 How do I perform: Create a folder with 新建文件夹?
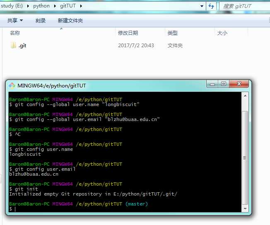(x=70, y=20)
